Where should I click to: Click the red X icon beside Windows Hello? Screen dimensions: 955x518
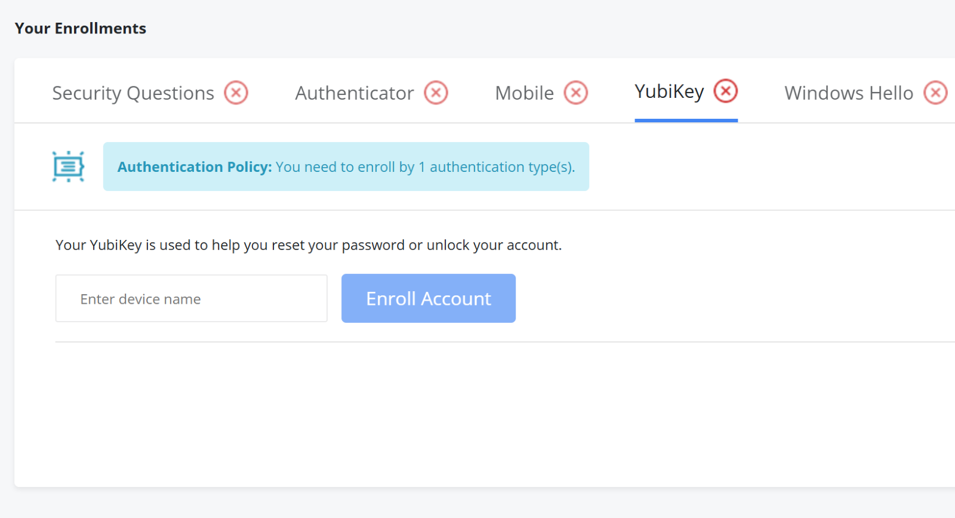click(x=935, y=92)
